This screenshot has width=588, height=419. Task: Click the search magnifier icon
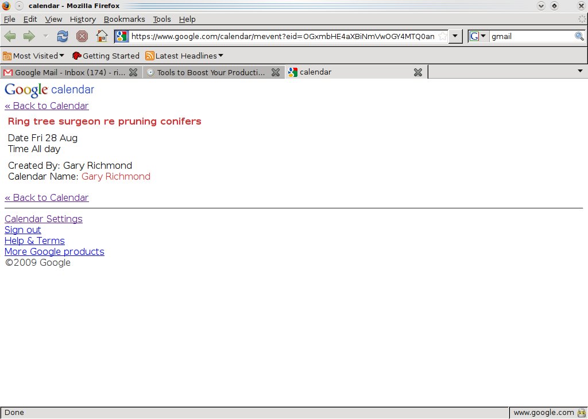coord(579,36)
